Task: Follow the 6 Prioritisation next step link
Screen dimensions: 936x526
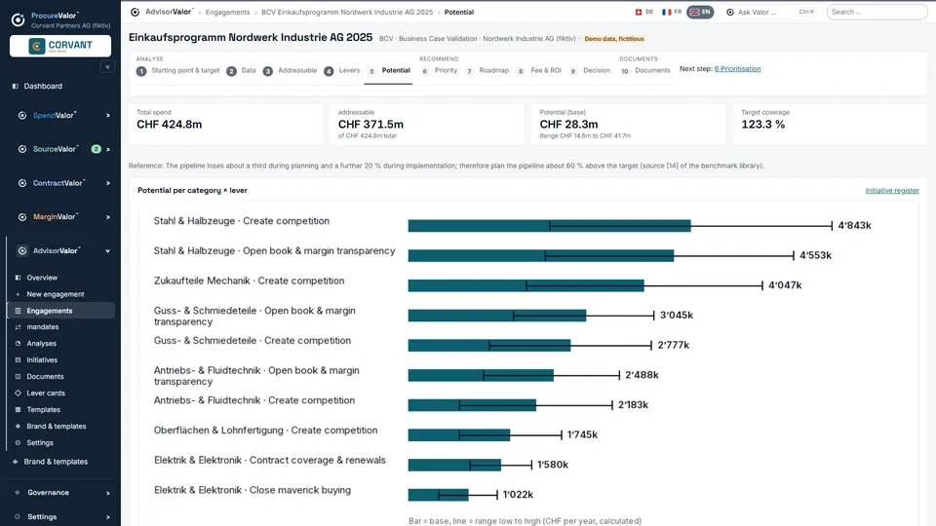Action: point(738,68)
